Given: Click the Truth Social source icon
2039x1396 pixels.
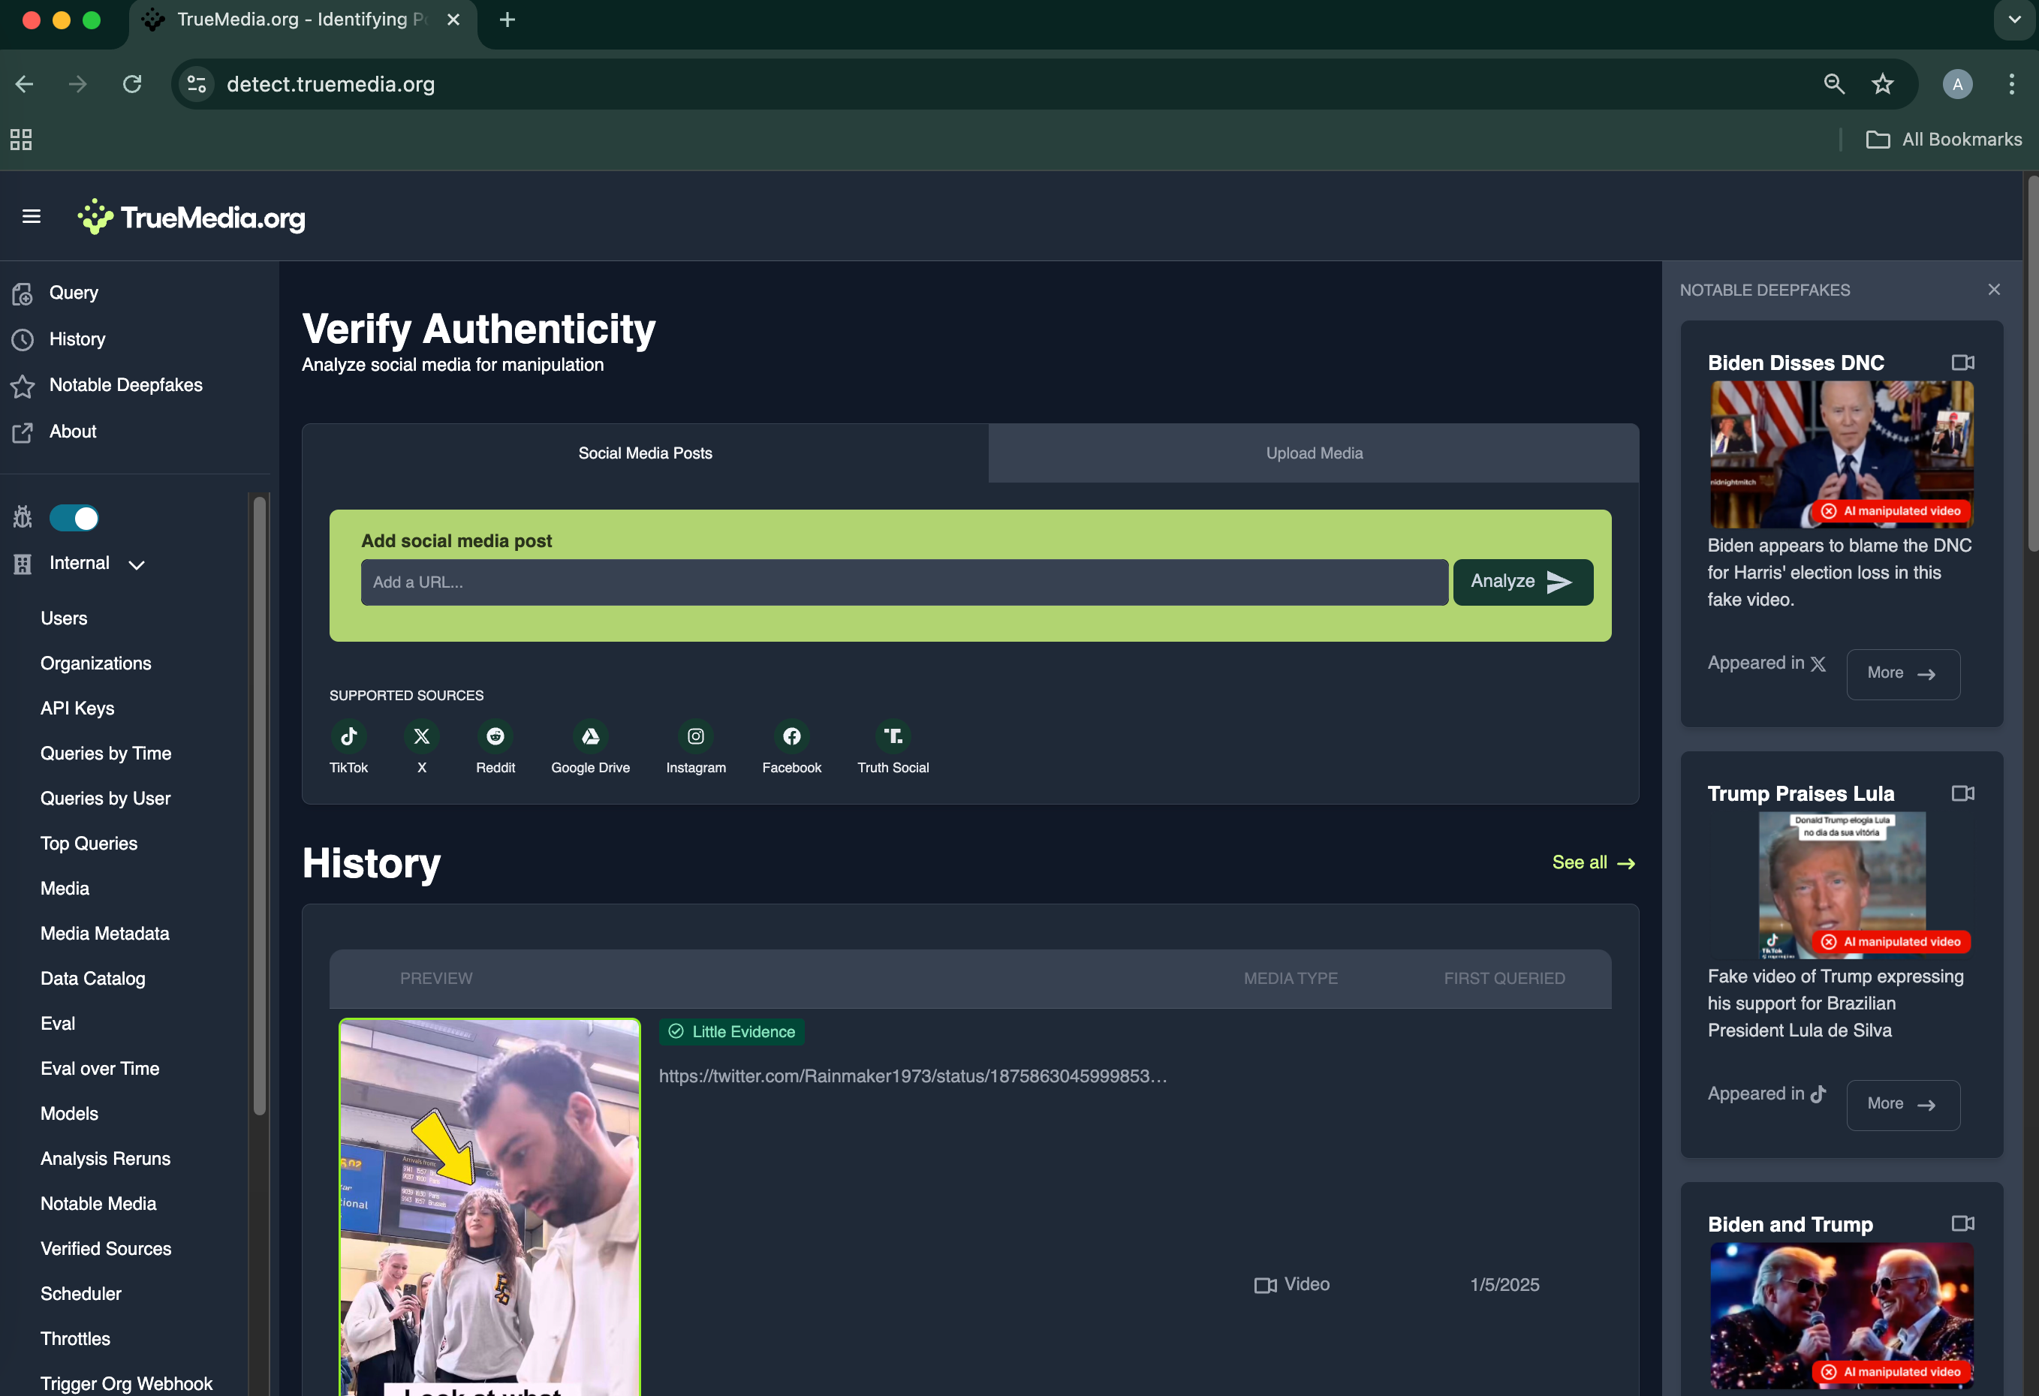Looking at the screenshot, I should [893, 736].
